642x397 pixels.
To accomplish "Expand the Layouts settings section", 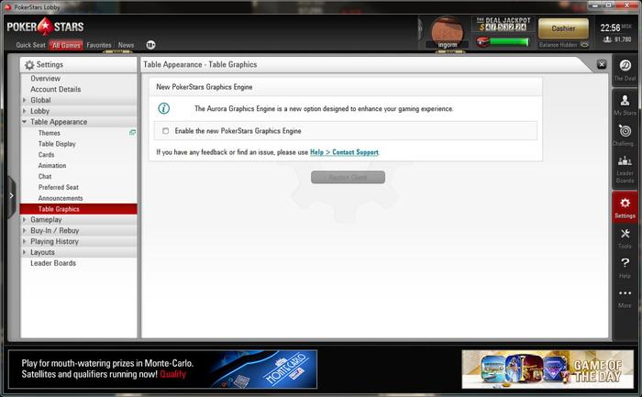I will point(24,252).
